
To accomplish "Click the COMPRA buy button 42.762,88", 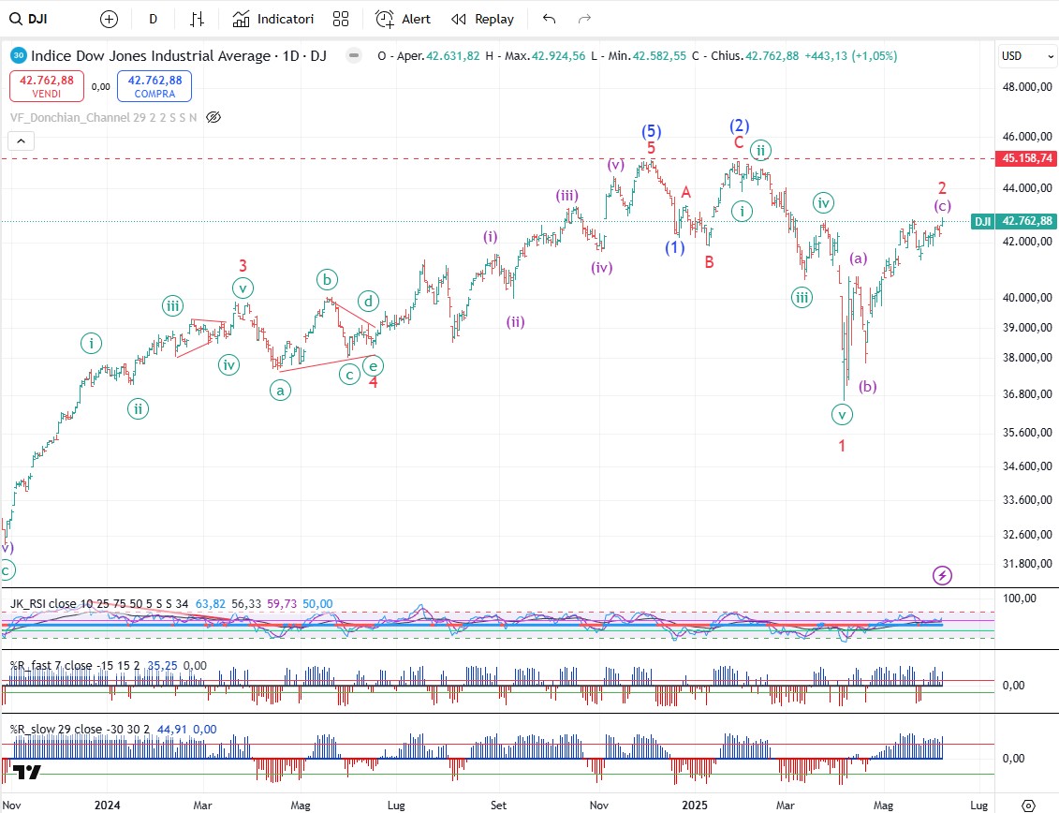I will 154,86.
